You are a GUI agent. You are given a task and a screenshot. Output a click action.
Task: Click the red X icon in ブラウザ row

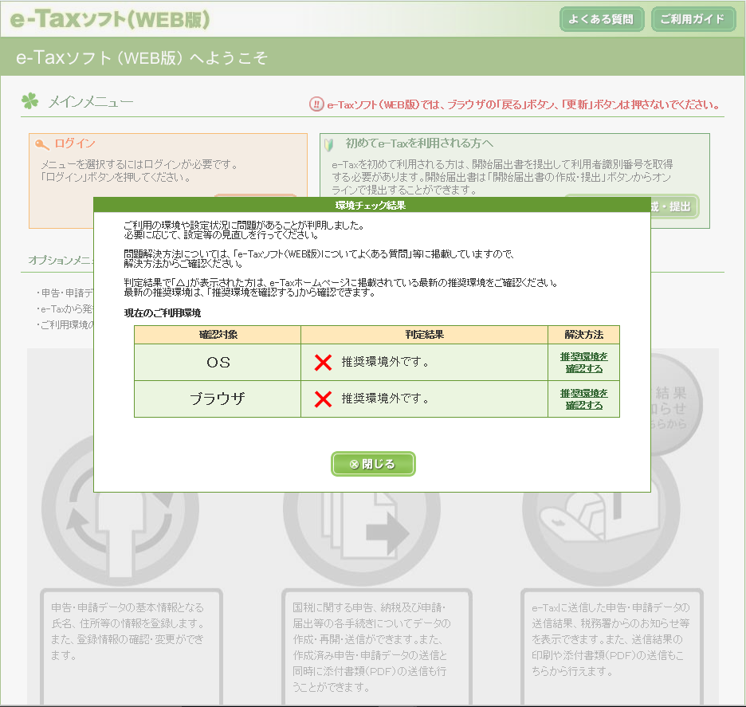click(323, 399)
